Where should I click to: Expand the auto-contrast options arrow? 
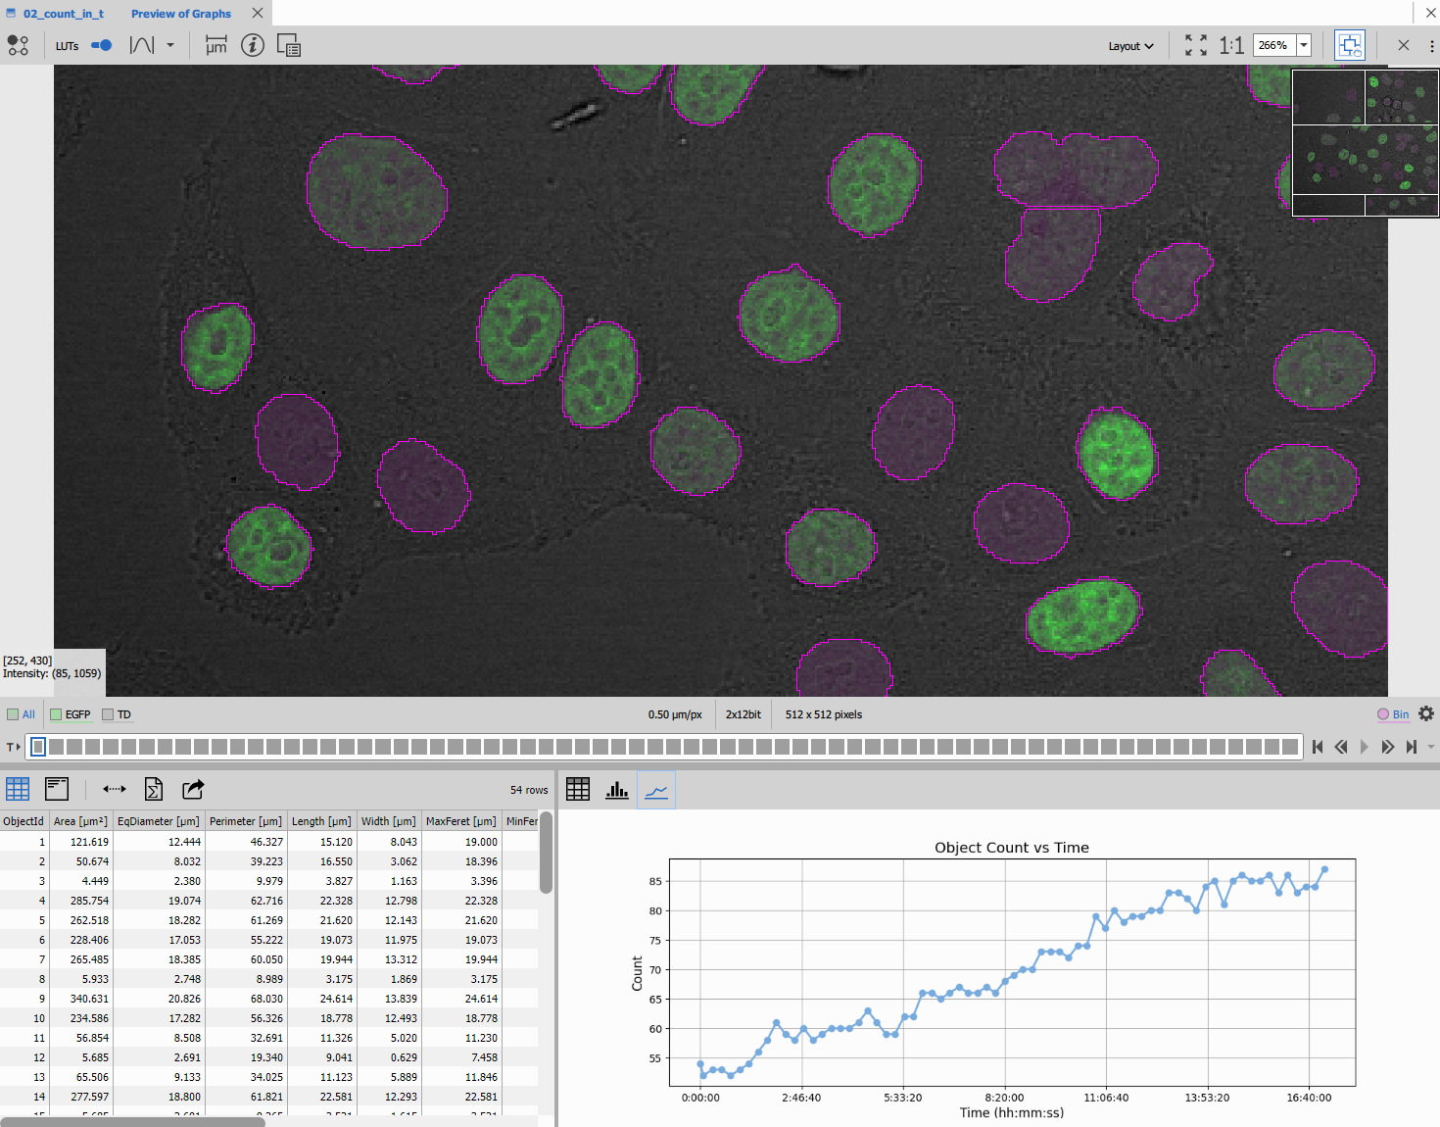(x=170, y=45)
